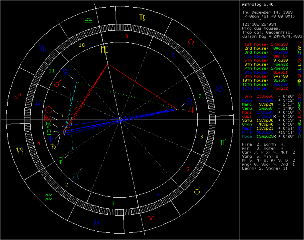The height and width of the screenshot is (240, 304).
Task: Select the Leo sign glyph on the wheel
Action: (191, 42)
